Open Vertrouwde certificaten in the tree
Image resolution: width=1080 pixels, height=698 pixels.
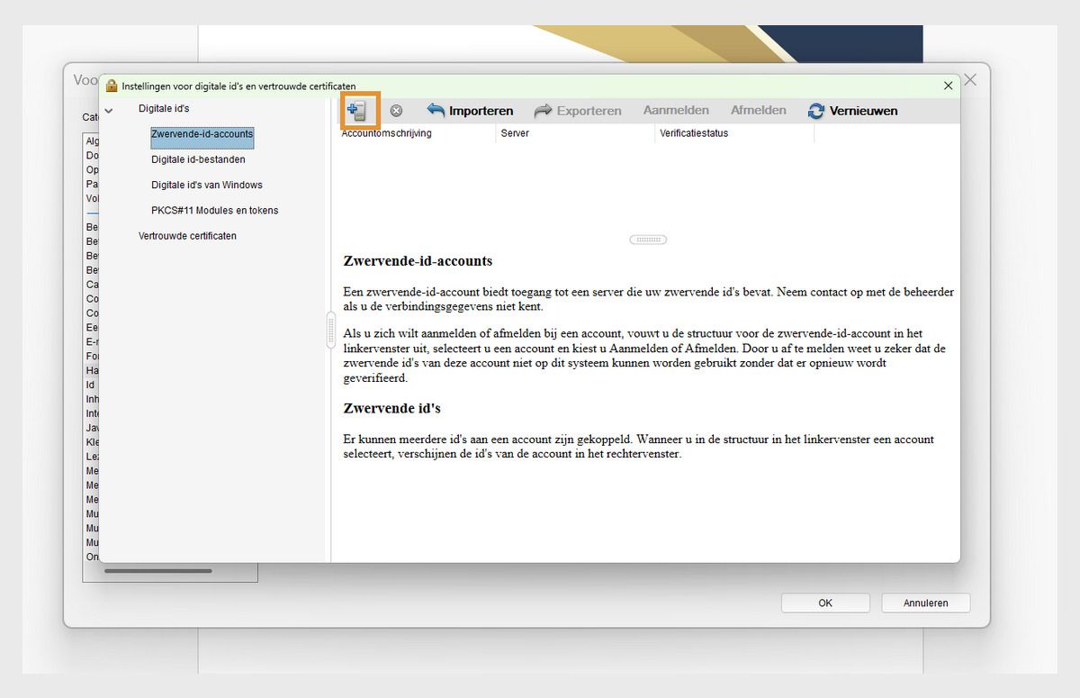(x=187, y=235)
